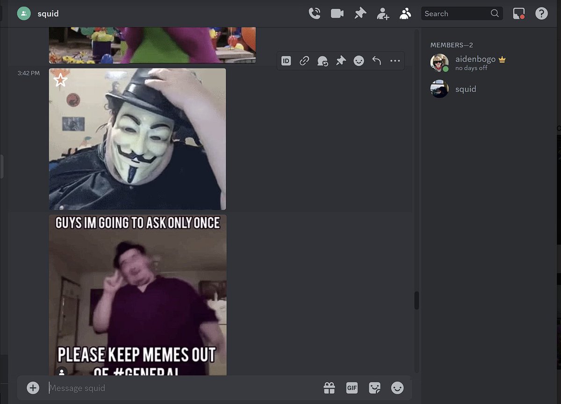This screenshot has height=404, width=561.
Task: Copy message ID from hover toolbar
Action: (286, 61)
